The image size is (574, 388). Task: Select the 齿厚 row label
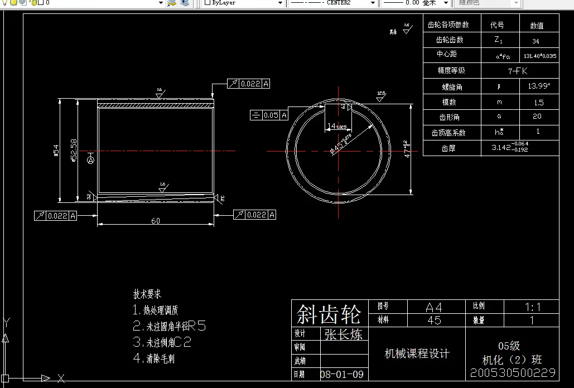point(448,148)
